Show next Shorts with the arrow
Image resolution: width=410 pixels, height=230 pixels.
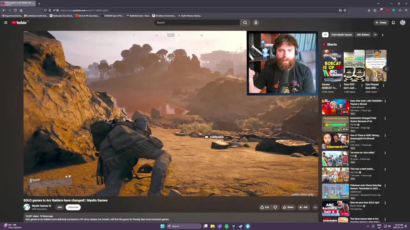[x=386, y=69]
